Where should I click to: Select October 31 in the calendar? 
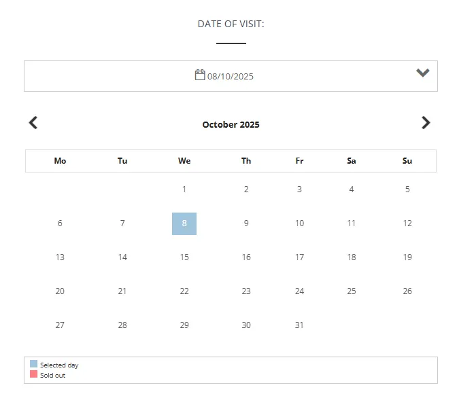(299, 325)
